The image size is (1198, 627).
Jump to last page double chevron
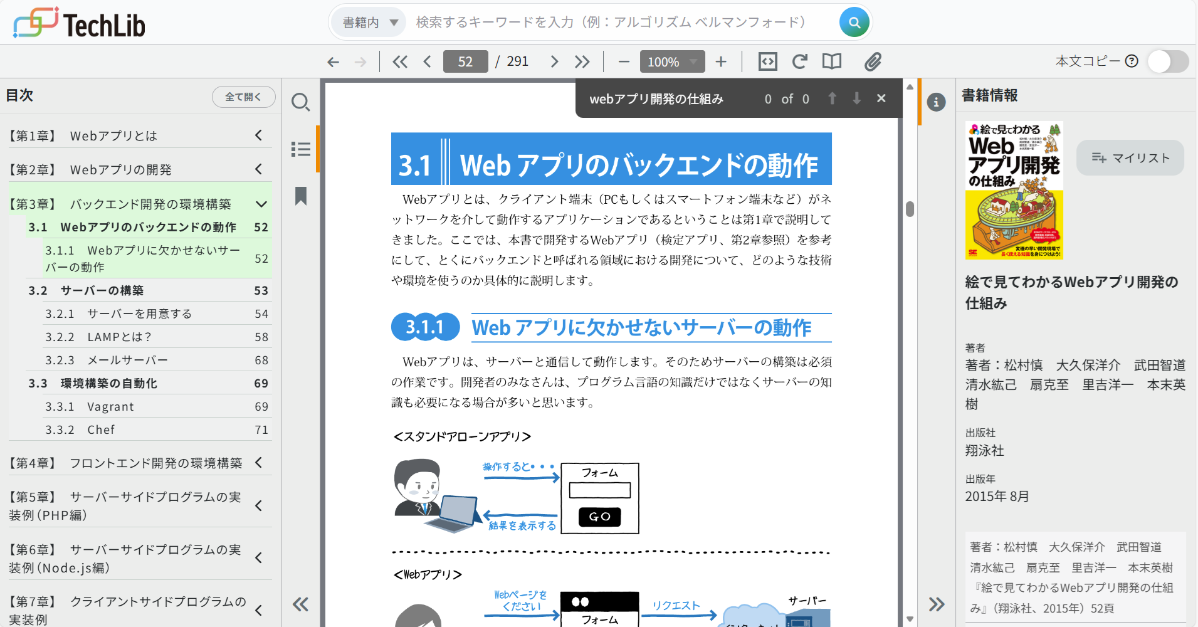(582, 61)
